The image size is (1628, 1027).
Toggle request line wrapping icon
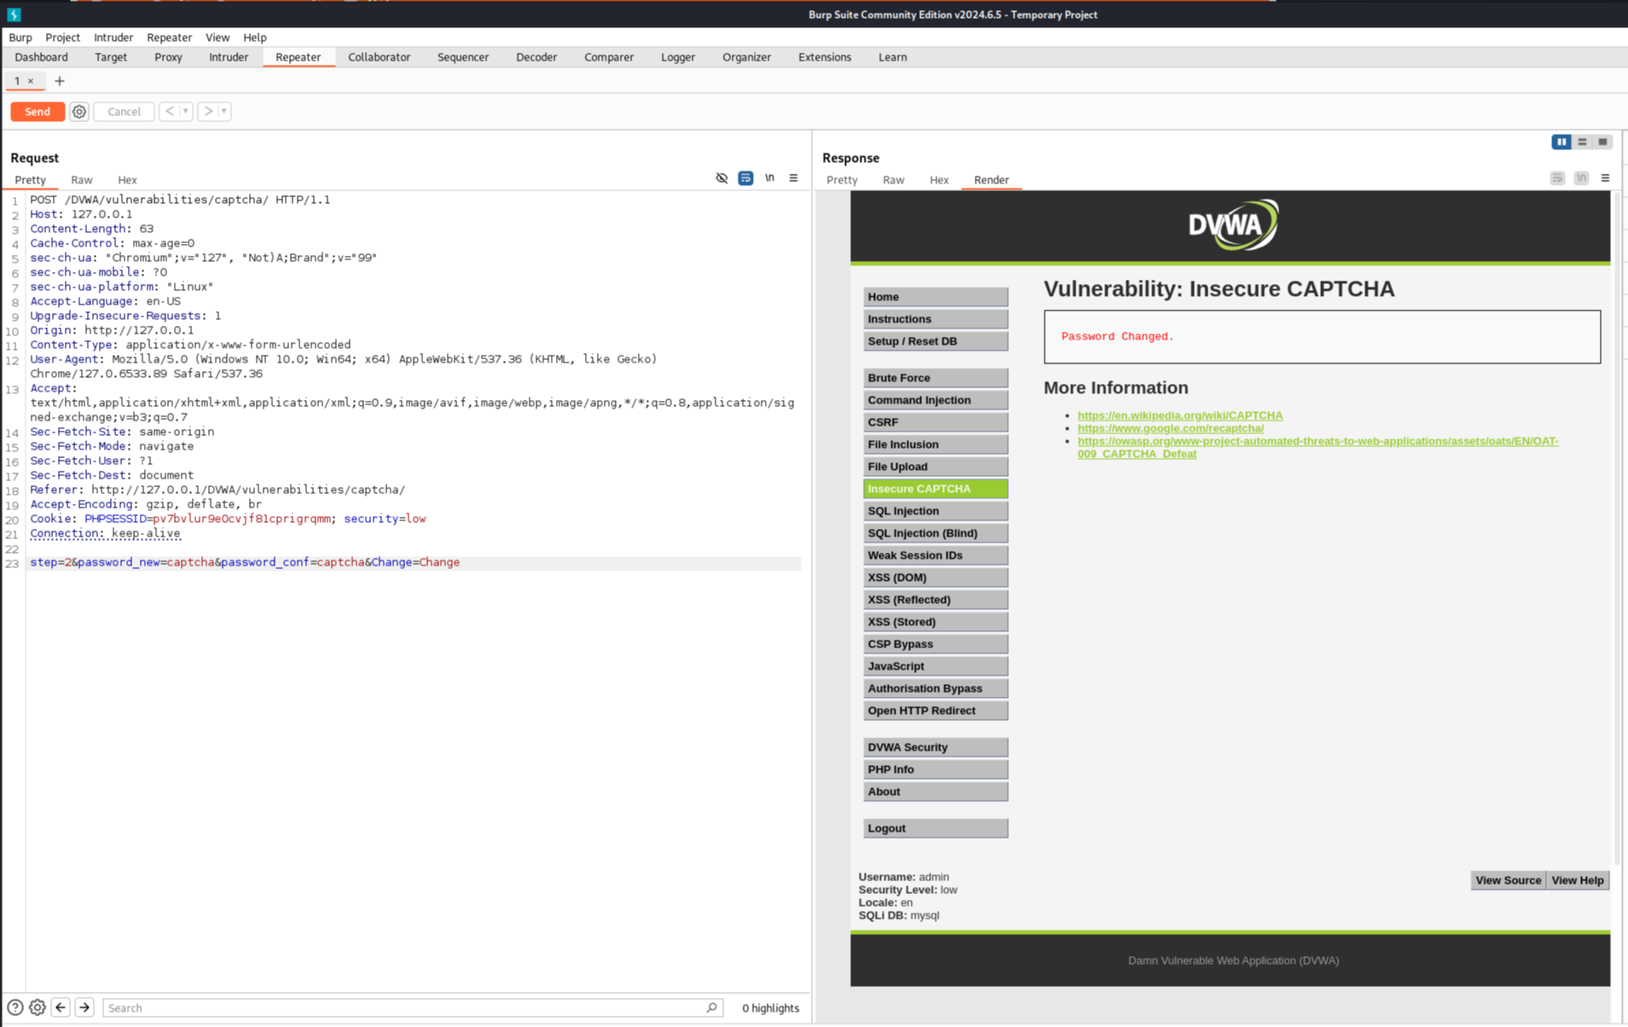(x=745, y=178)
